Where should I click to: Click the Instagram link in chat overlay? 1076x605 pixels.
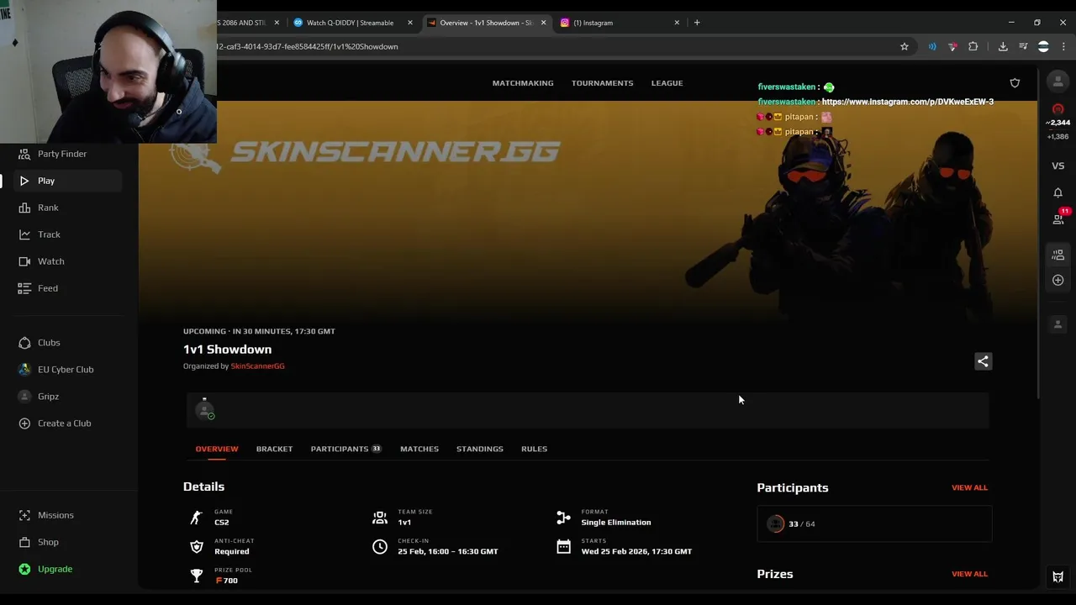[x=907, y=102]
